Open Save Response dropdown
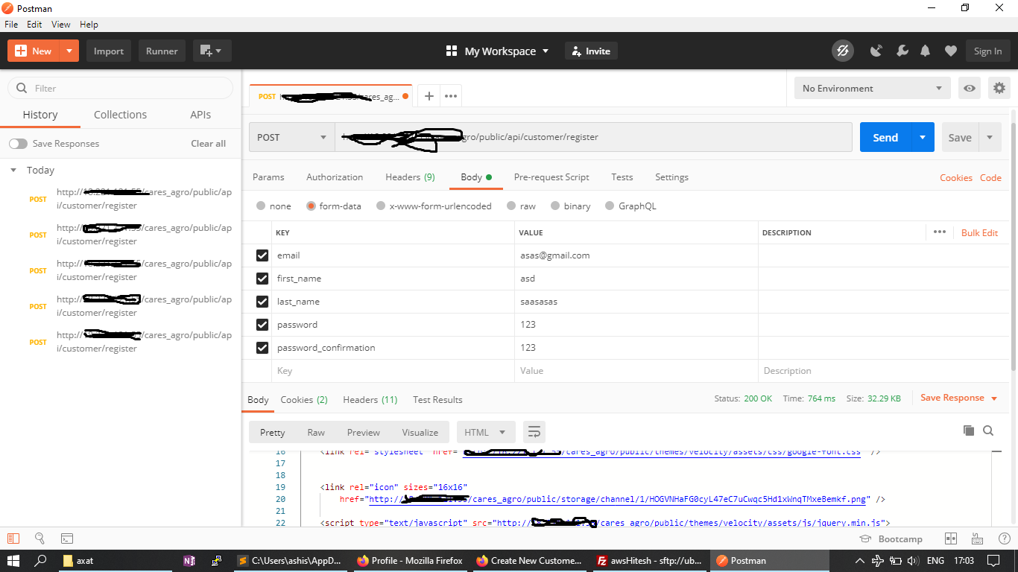The image size is (1018, 572). [958, 398]
